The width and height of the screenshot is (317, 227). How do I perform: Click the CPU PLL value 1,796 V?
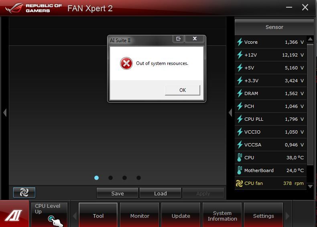tap(294, 119)
